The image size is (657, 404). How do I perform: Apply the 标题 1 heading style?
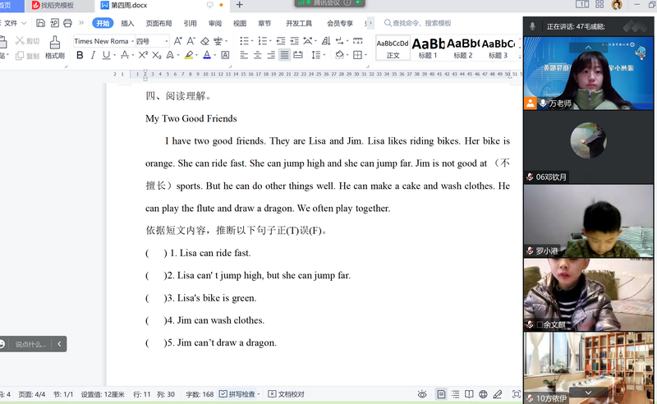[x=428, y=48]
